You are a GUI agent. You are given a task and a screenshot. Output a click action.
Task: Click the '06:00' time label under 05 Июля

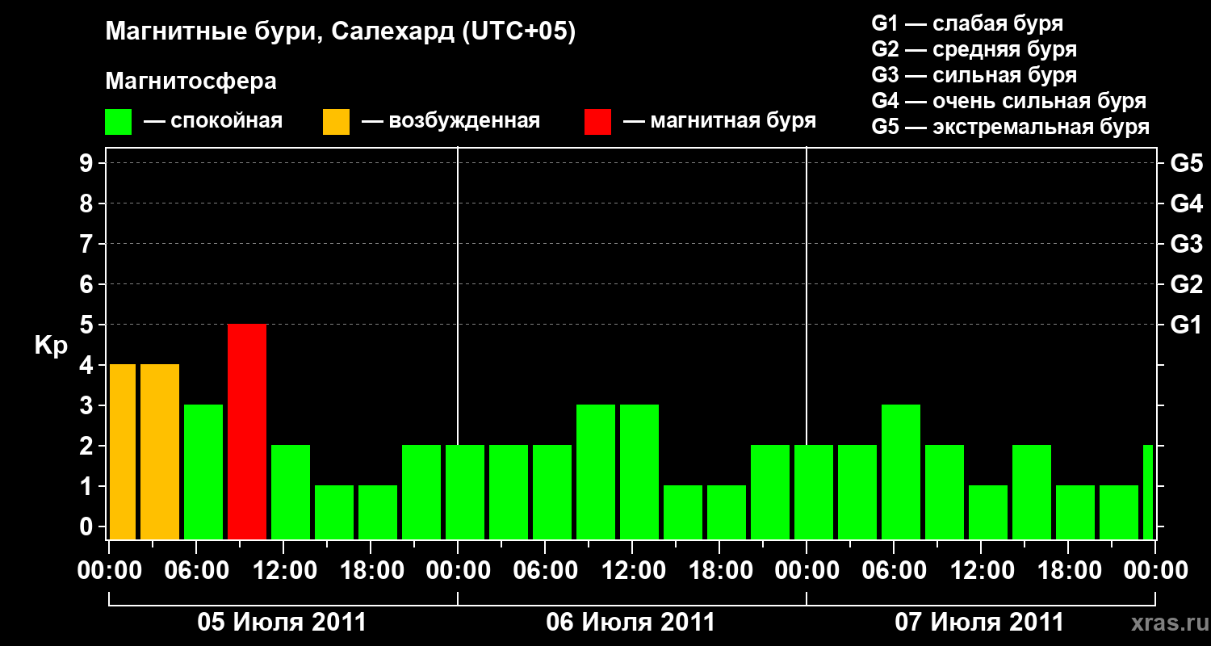[x=196, y=571]
